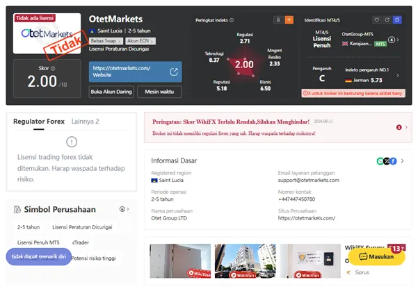Switch to the Lainnya 2 tab
This screenshot has height=289, width=418.
(x=85, y=122)
